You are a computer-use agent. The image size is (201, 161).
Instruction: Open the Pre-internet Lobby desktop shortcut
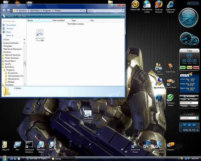tap(147, 6)
